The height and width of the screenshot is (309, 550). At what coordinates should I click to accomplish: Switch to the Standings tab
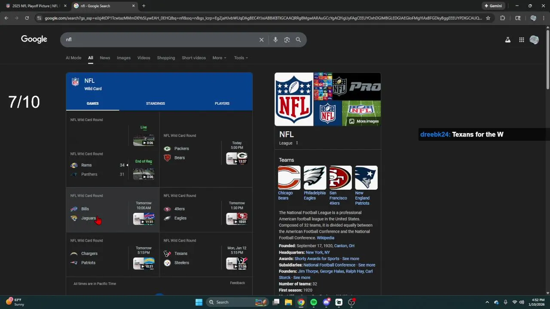156,103
